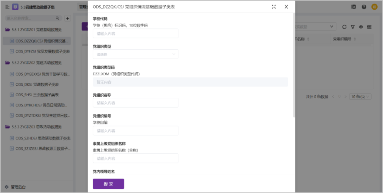Viewport: 383px width, 194px height.
Task: Click the 管理 tab in the header
Action: (x=83, y=7)
